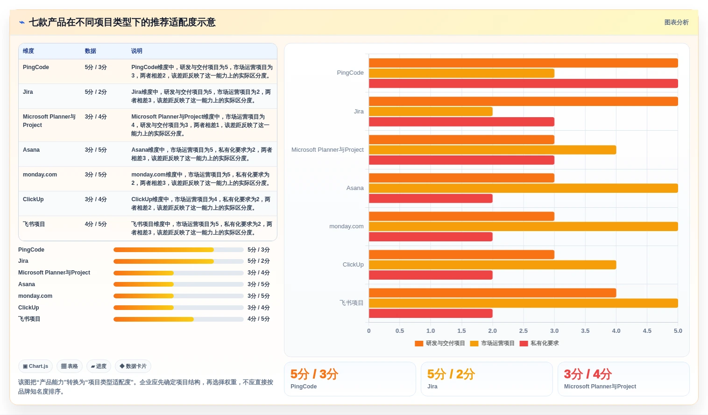
Task: Click Jira 私有化要求 red bar
Action: tap(461, 122)
